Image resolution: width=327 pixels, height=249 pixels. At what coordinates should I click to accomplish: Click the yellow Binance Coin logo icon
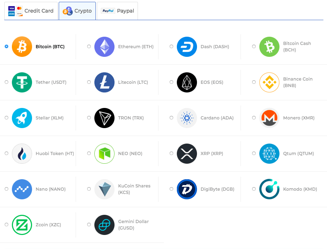click(x=269, y=82)
